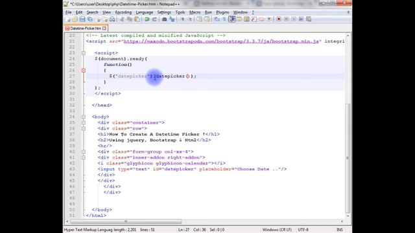
Task: Close document with menu bar X
Action: (348, 12)
